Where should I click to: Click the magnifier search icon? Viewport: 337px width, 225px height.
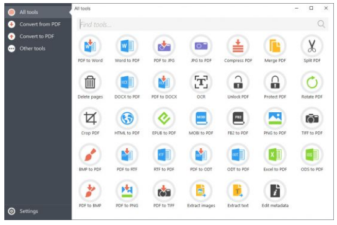(x=321, y=24)
